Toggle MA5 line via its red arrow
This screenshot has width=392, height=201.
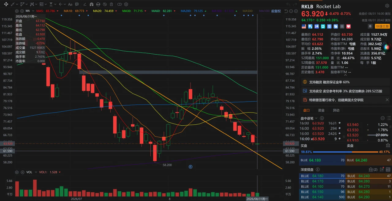[58, 11]
